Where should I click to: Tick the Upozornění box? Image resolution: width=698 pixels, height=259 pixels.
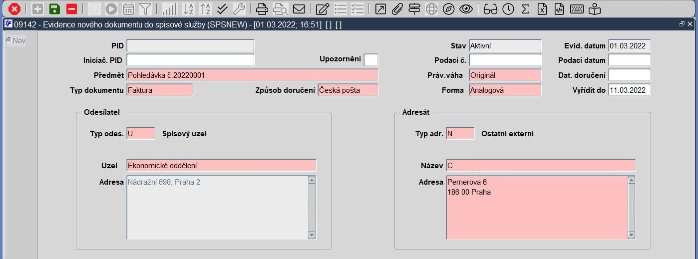pos(371,60)
